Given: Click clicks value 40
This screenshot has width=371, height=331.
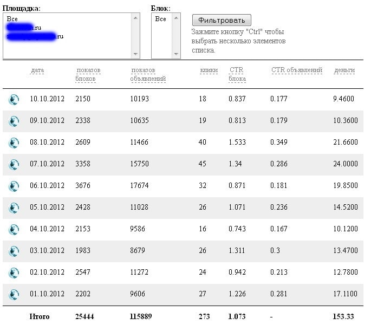Looking at the screenshot, I should (x=203, y=142).
